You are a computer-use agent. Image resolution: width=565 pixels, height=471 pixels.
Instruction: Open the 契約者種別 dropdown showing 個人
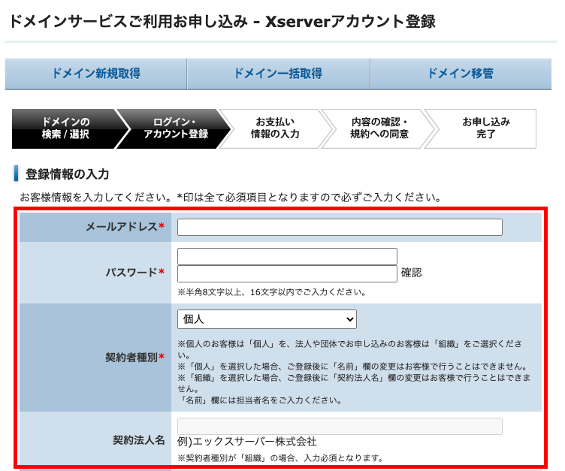(267, 319)
